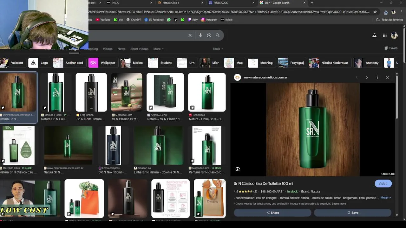Switch to the INICIO tab
This screenshot has width=406, height=228.
click(x=128, y=3)
